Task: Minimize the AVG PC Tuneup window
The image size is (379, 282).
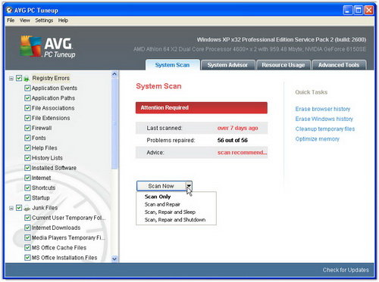Action: click(x=348, y=11)
